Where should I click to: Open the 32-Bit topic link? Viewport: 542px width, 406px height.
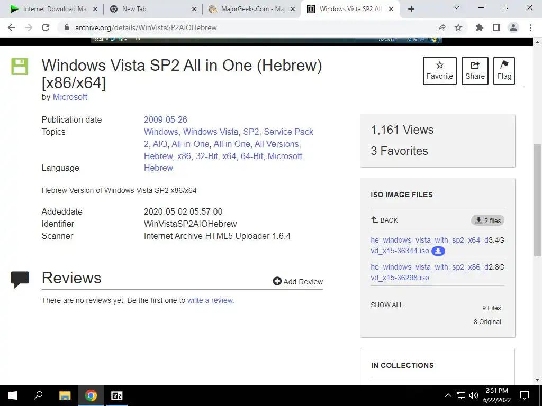(x=207, y=156)
